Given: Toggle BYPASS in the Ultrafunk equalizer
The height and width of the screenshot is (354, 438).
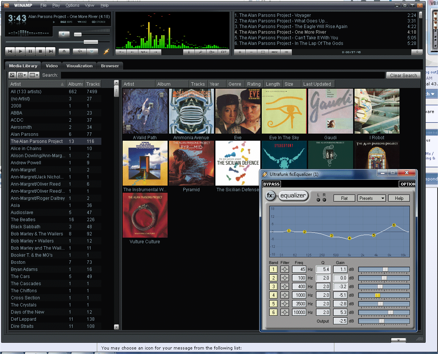Looking at the screenshot, I should pos(272,184).
